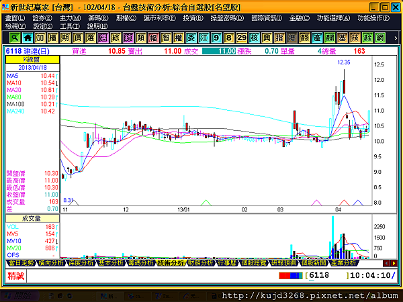Select the 指 toolbar icon
Screen dimensions: 403x302
[x=279, y=38]
